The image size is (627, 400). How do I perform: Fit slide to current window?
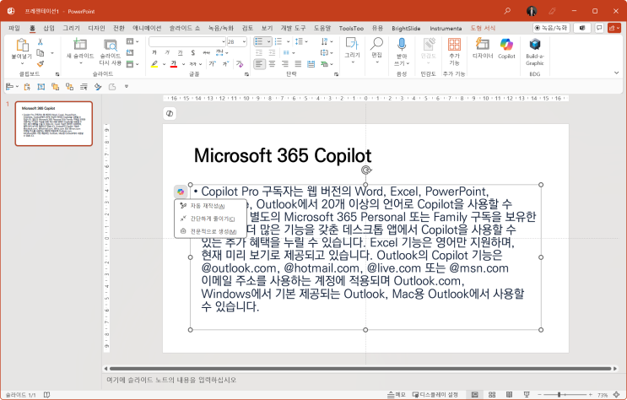point(618,394)
